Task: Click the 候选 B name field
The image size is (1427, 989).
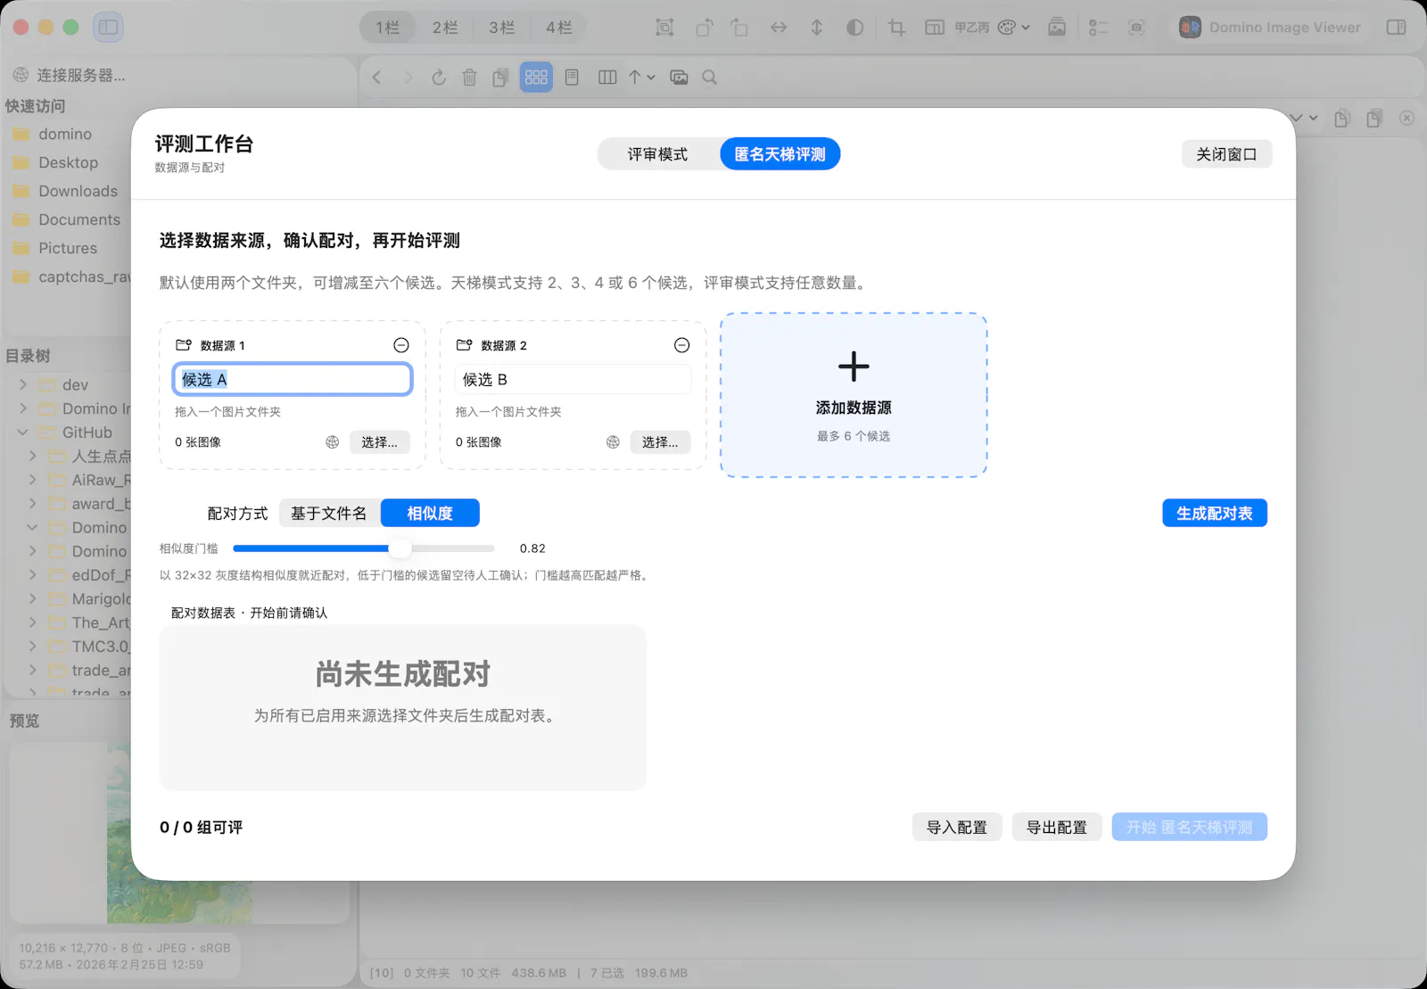Action: coord(573,379)
